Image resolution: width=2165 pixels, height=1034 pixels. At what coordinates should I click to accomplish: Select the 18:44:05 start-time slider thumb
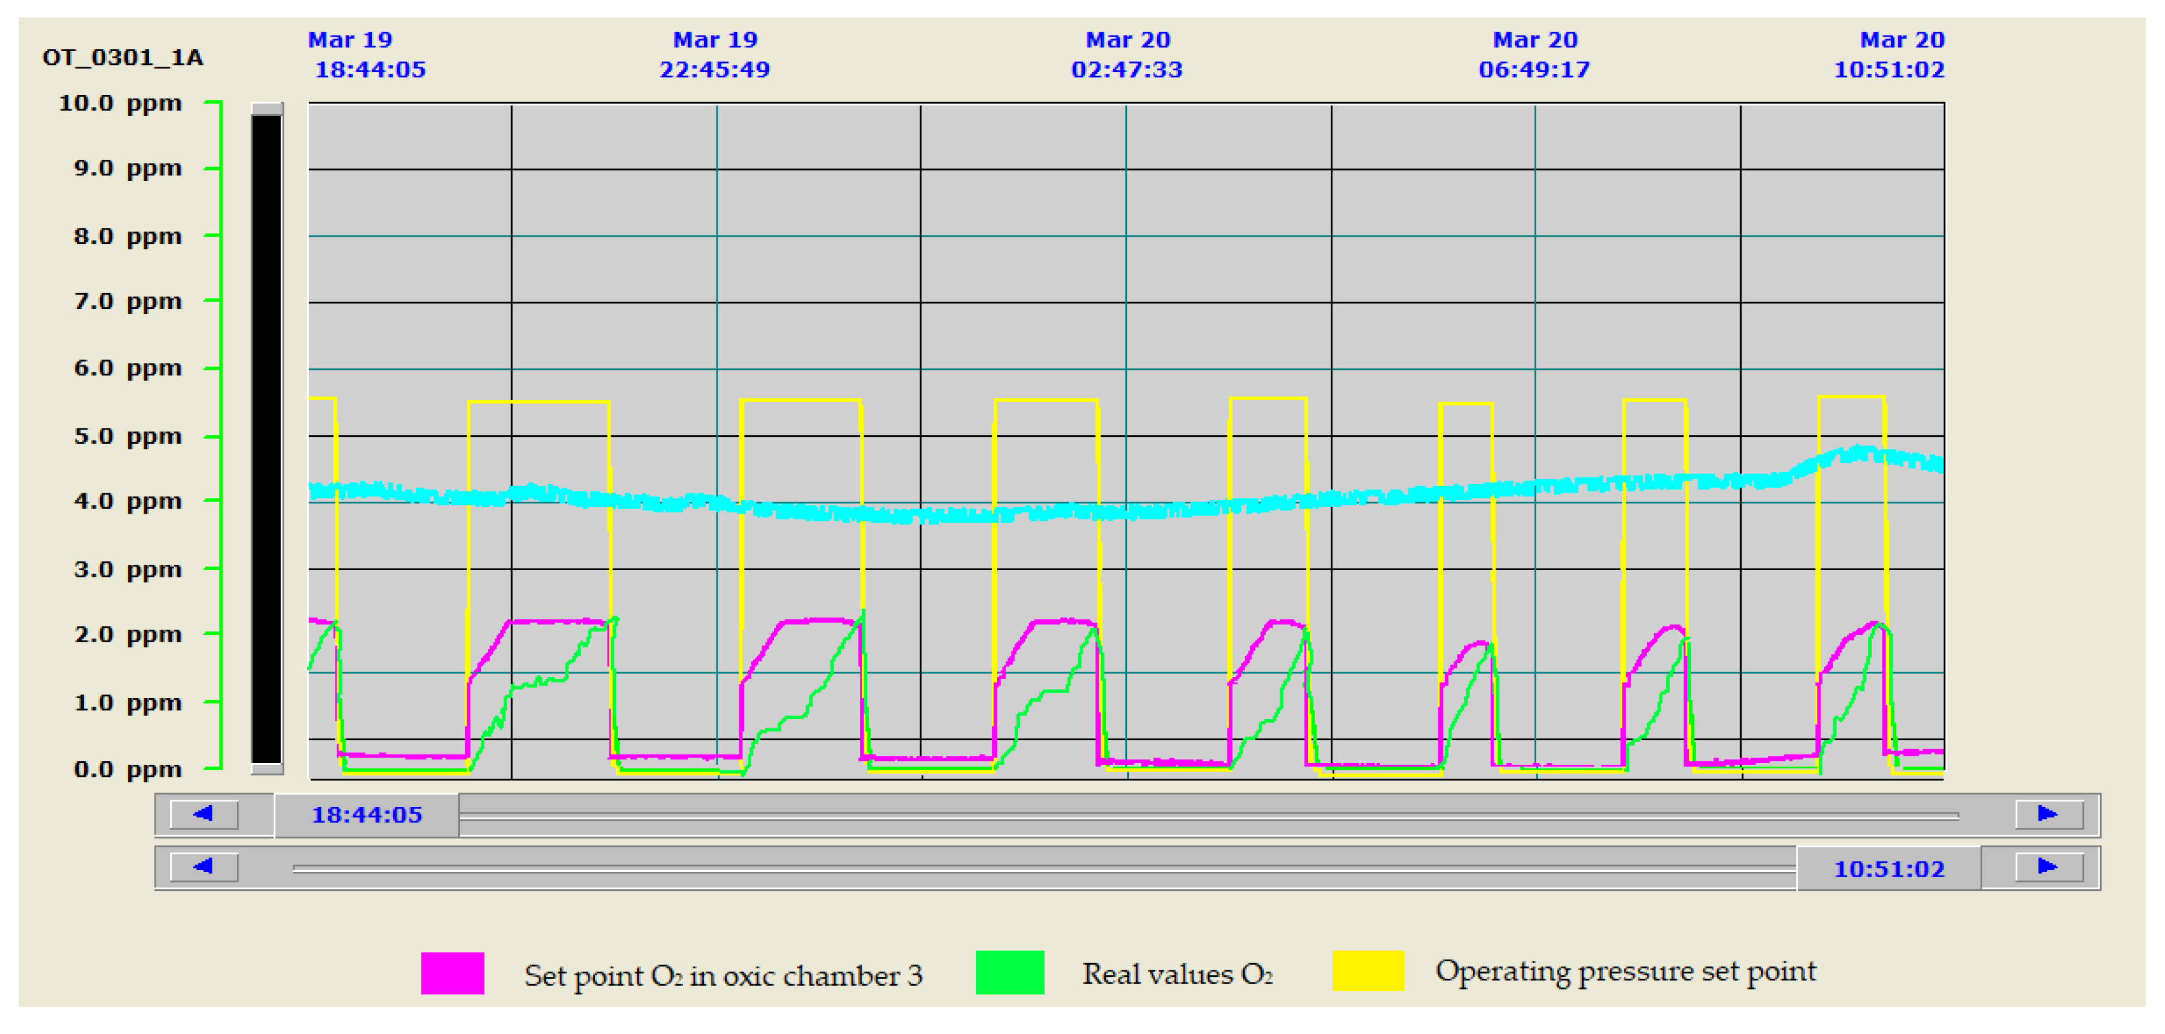(367, 816)
